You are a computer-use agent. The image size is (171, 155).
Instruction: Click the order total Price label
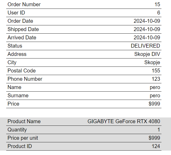[x=13, y=104]
